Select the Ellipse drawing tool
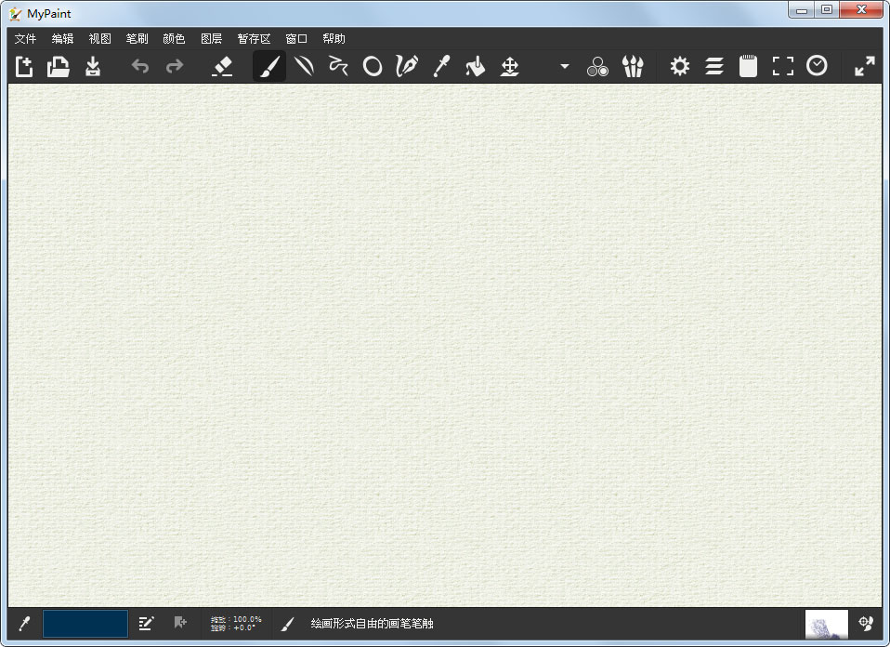 pos(372,66)
